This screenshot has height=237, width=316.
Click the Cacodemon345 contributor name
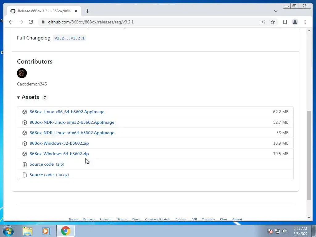click(x=32, y=84)
